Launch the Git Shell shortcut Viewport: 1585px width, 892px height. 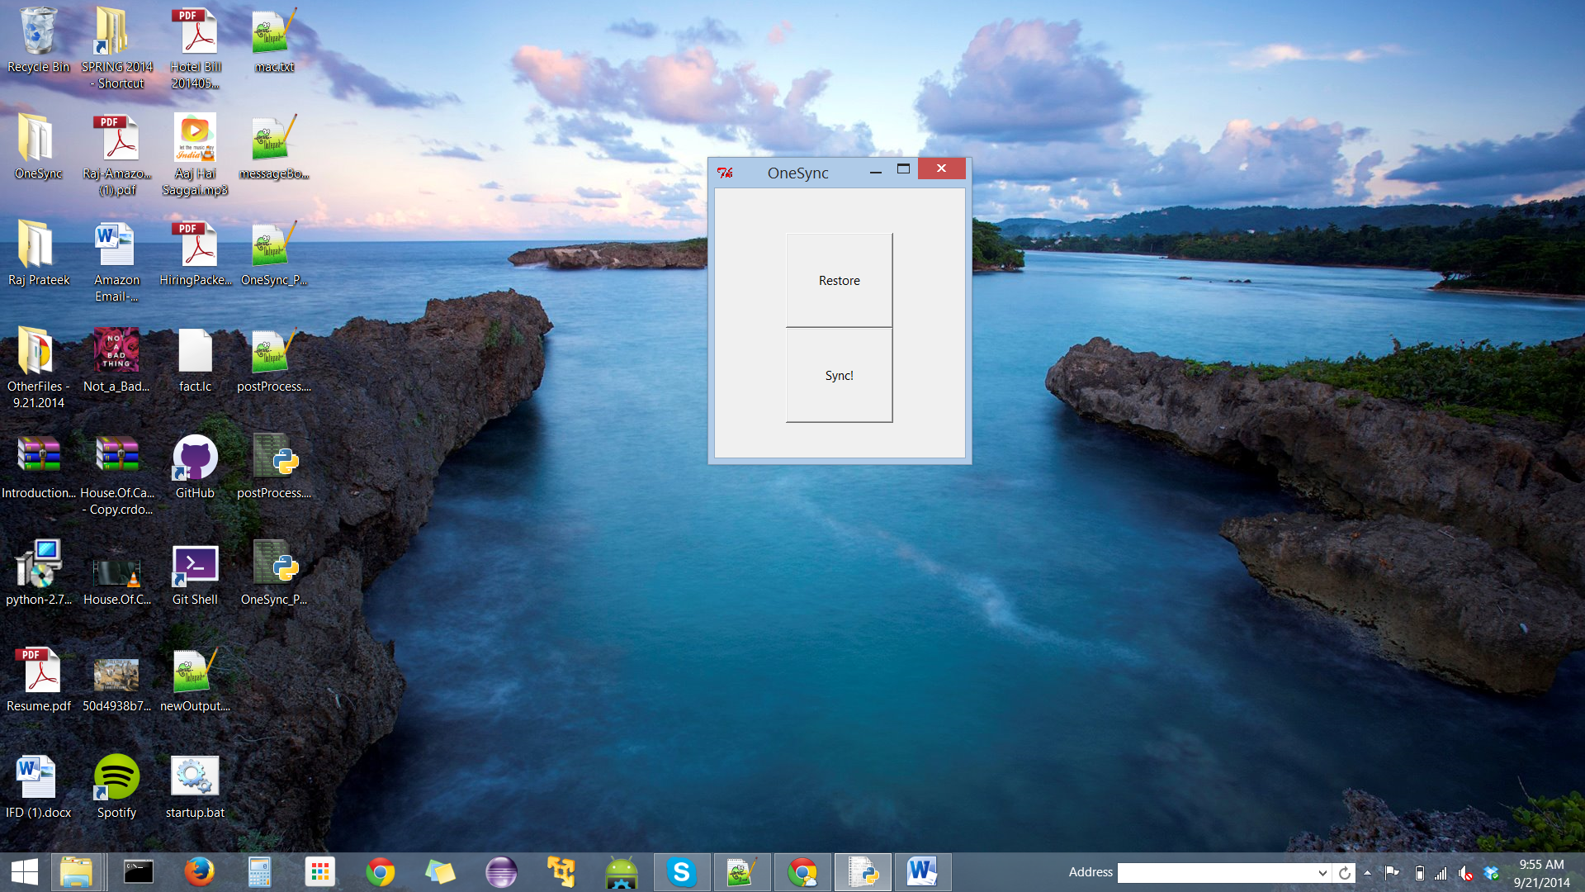pos(195,567)
